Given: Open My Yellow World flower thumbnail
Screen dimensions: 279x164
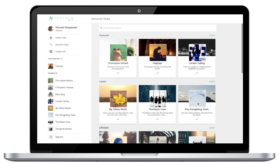Looking at the screenshot, I should pos(119,99).
